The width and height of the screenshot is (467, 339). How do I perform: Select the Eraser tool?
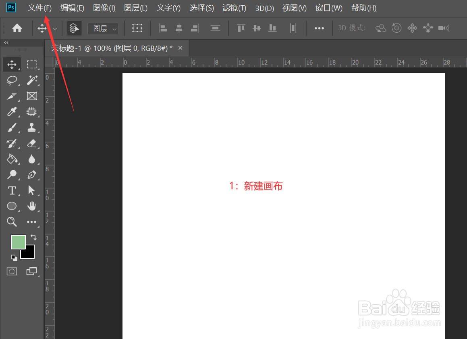[x=31, y=144]
